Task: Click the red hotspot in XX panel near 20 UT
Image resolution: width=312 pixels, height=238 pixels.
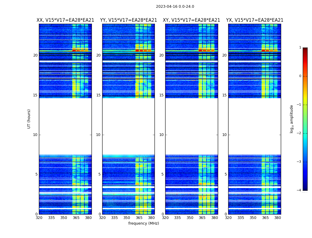Action: [x=74, y=50]
